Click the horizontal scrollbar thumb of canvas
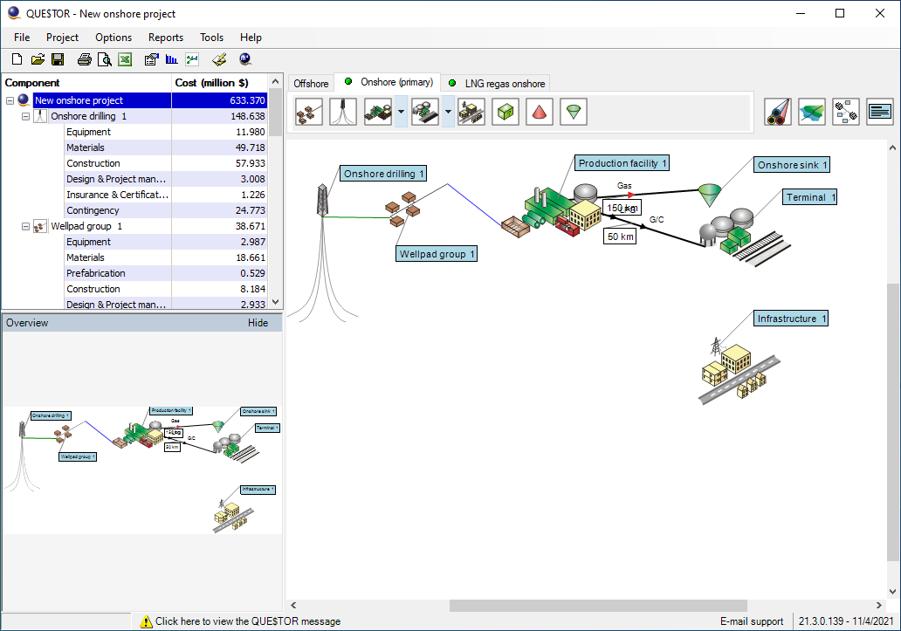Image resolution: width=901 pixels, height=631 pixels. click(x=598, y=605)
